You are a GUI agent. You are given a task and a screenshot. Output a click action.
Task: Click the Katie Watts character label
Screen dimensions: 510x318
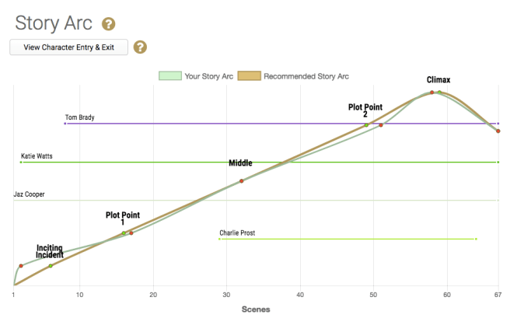(37, 156)
